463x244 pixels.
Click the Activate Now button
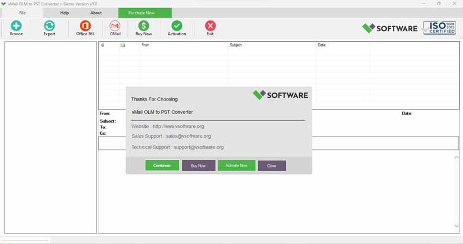pyautogui.click(x=237, y=165)
